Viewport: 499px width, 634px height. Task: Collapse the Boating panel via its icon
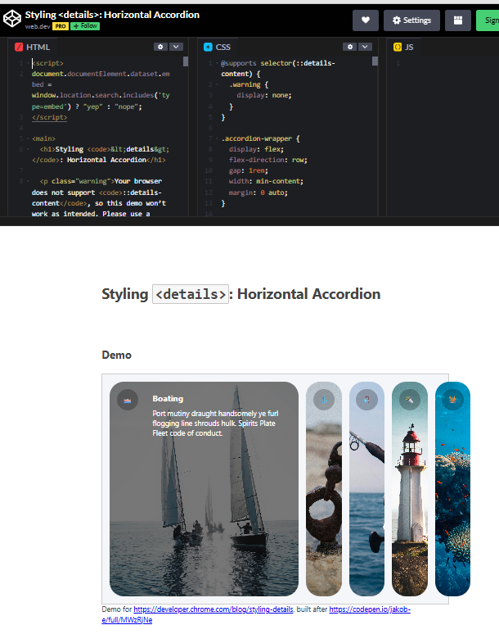[127, 400]
